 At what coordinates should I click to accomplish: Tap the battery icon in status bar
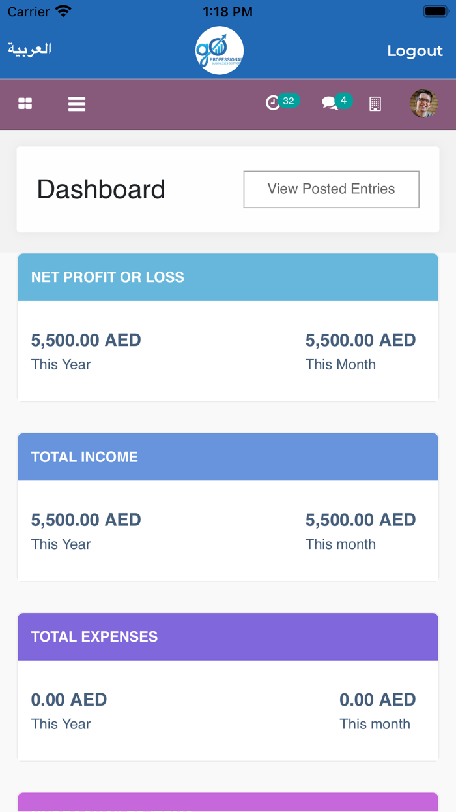click(x=435, y=11)
